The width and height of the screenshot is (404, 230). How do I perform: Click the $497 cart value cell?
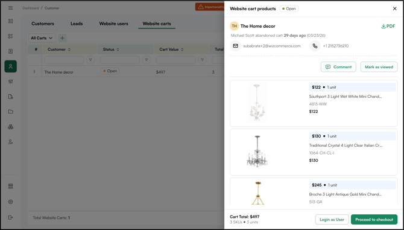point(160,72)
